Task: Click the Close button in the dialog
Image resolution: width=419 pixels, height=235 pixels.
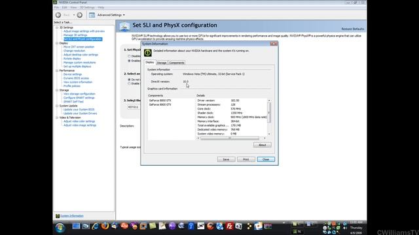Action: [266, 159]
